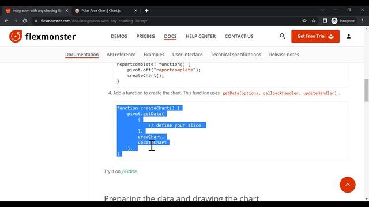Click the Get Free Trial button
This screenshot has height=207, width=369.
tap(315, 36)
